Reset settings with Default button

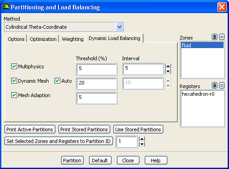click(x=100, y=160)
